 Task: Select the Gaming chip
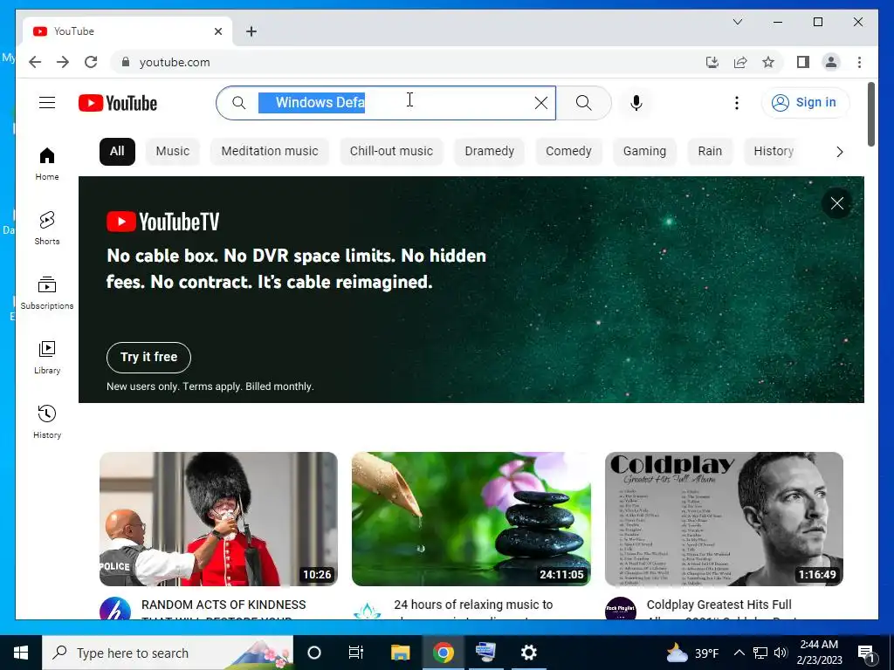point(644,151)
